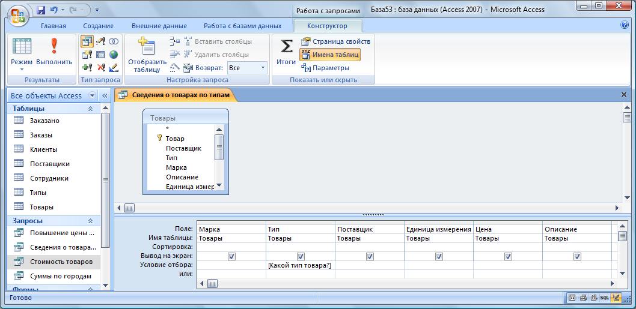This screenshot has width=636, height=309.
Task: Open the Режим dropdown arrow
Action: 22,70
